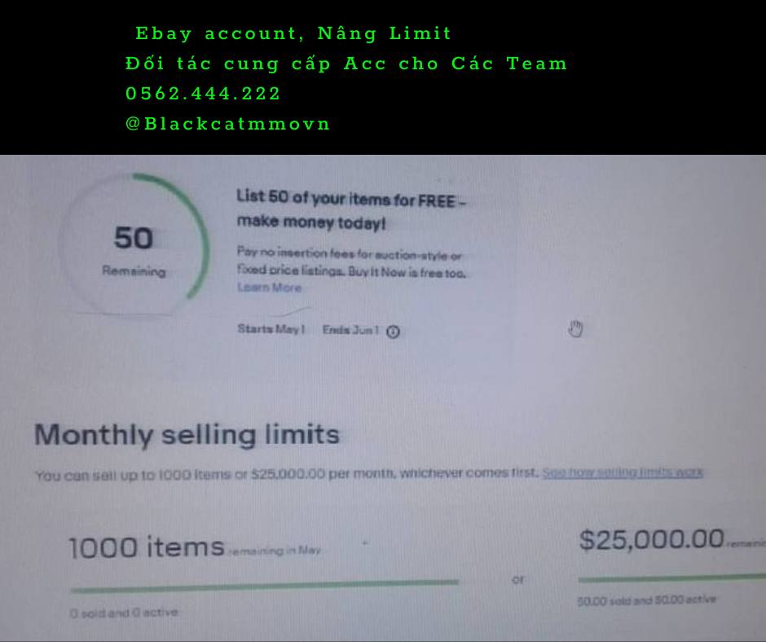Screen dimensions: 766x642
Task: Click the 1000 items green progress bar
Action: (x=264, y=583)
